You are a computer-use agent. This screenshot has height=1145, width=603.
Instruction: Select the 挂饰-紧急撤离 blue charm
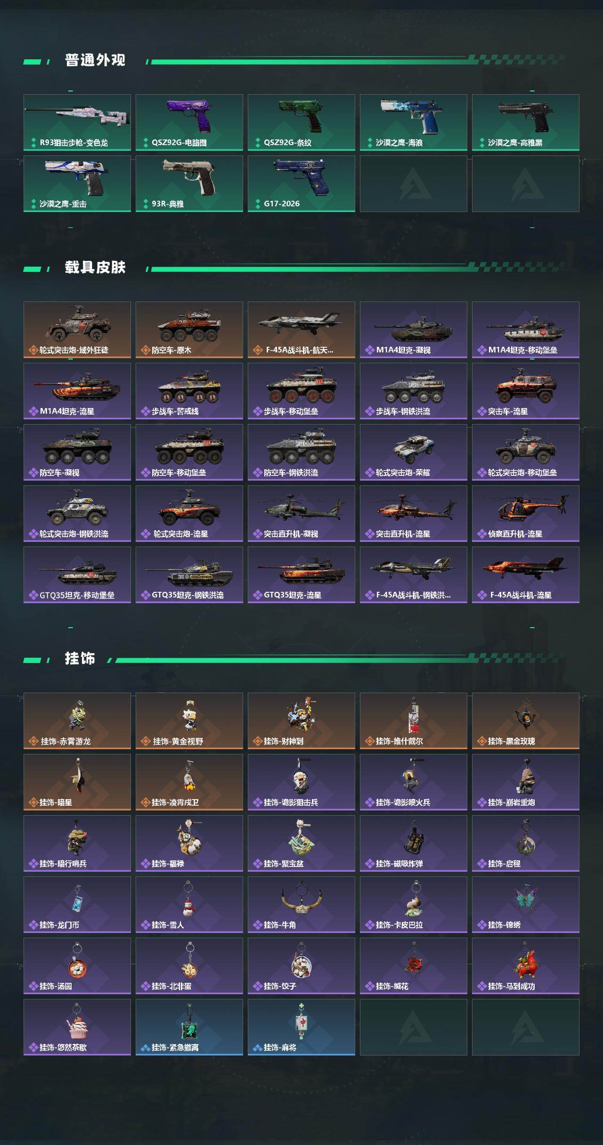click(x=189, y=1027)
